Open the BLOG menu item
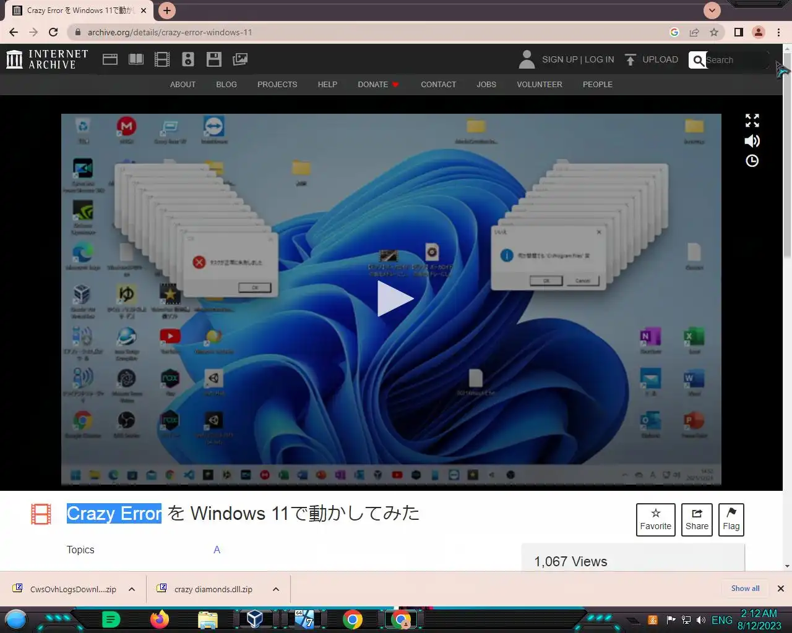The image size is (792, 633). point(226,85)
